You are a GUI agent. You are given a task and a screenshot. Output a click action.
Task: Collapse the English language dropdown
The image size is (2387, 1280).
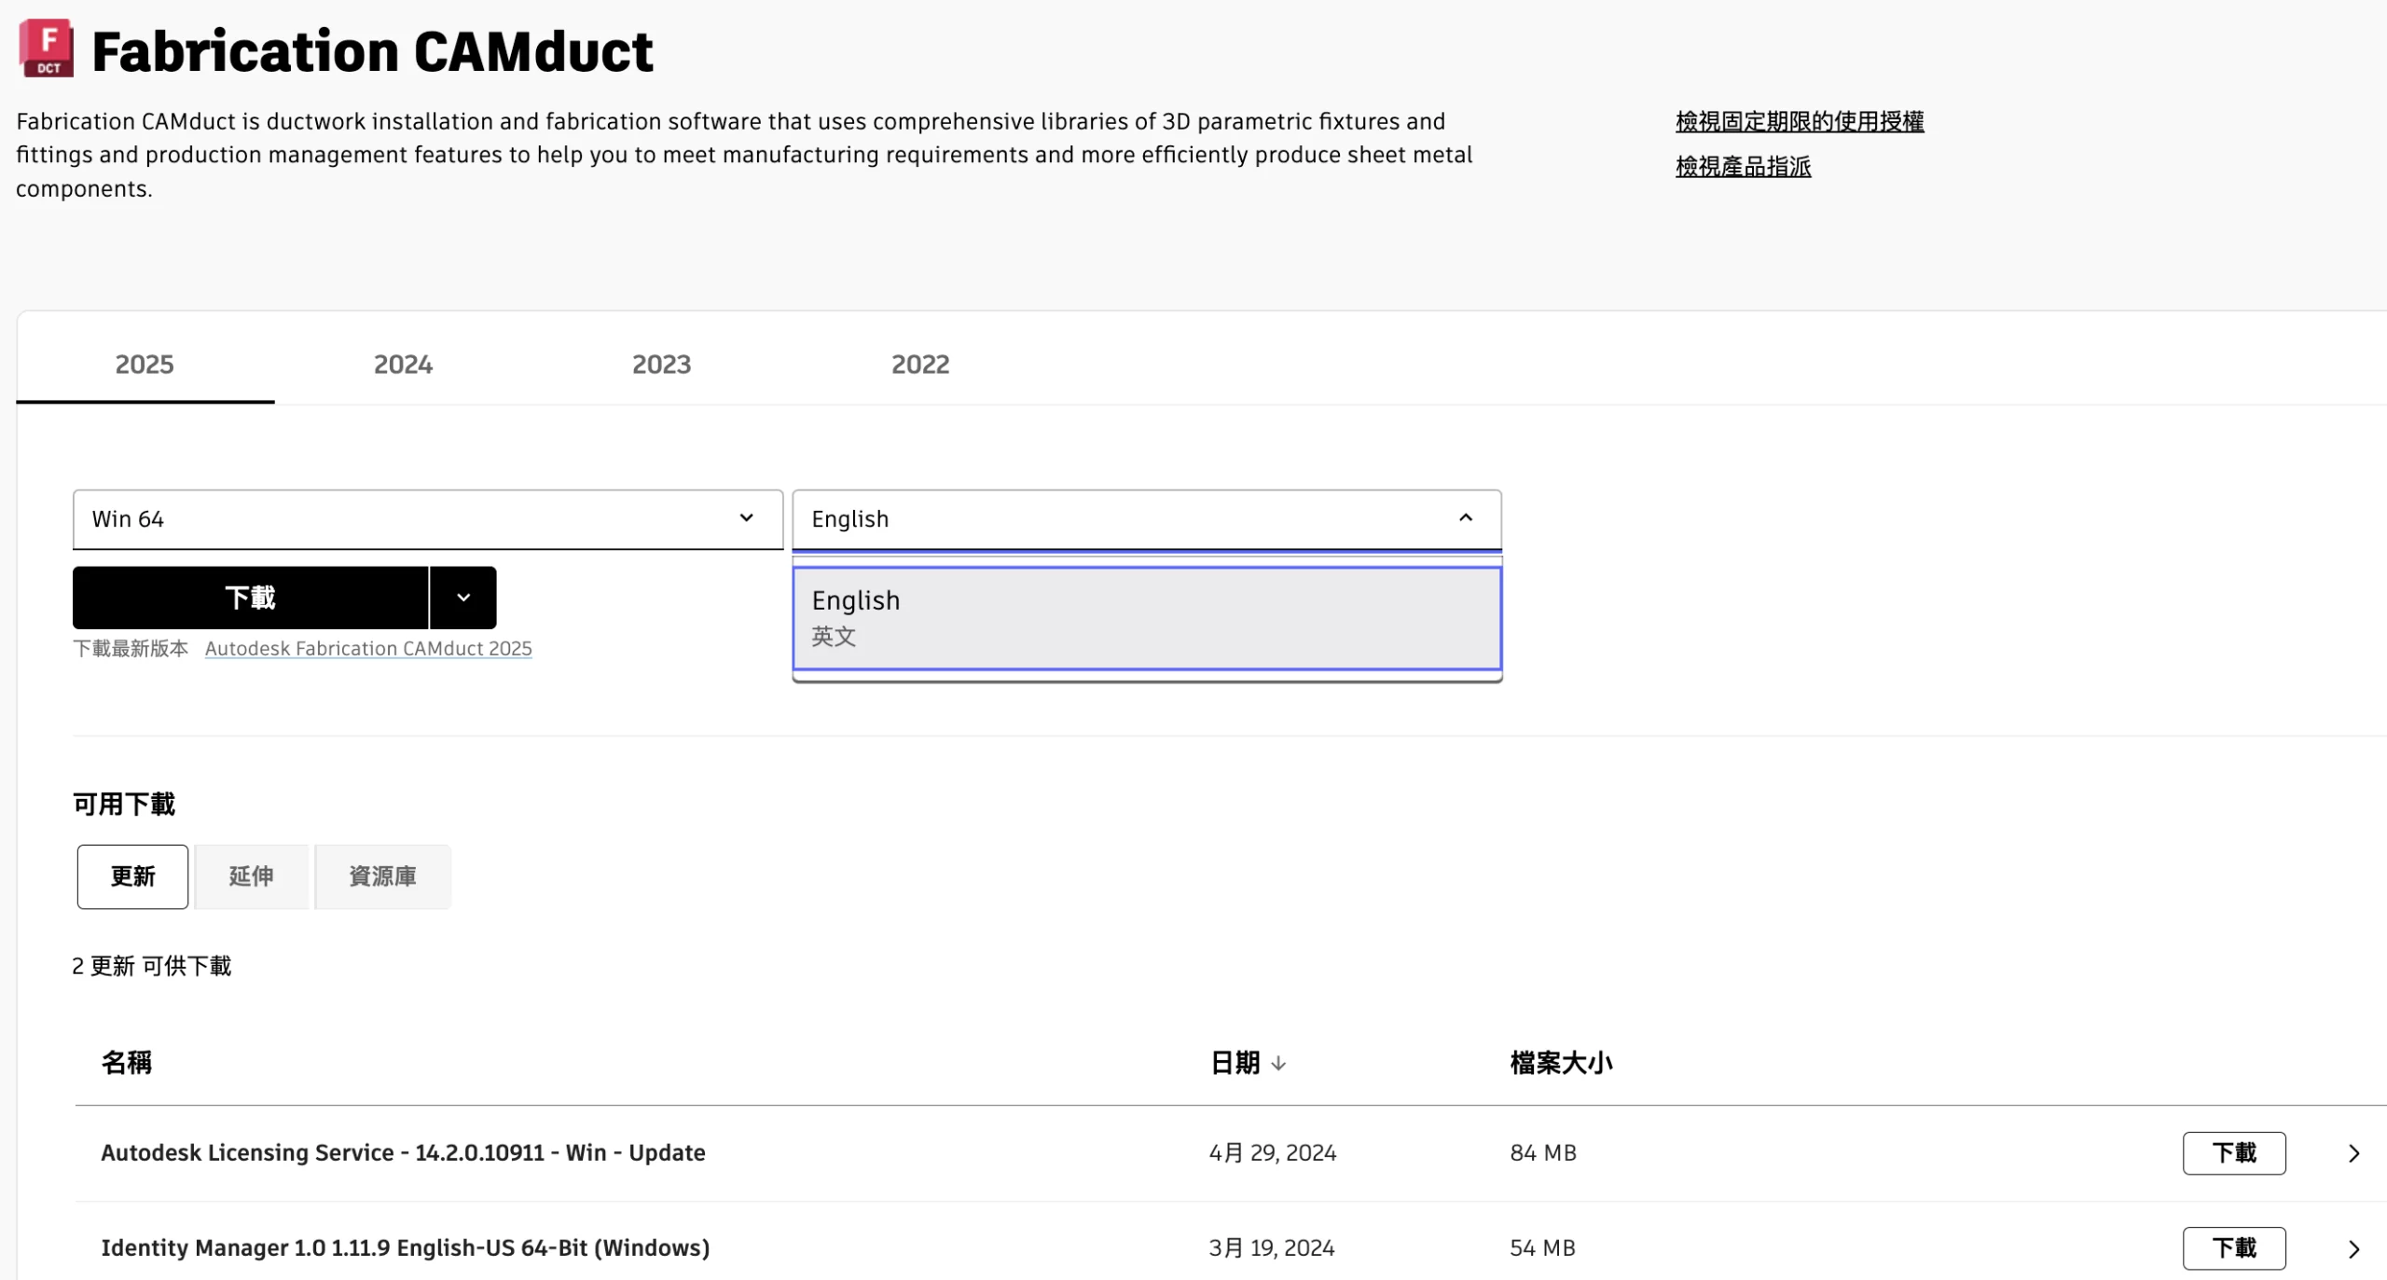pos(1465,518)
